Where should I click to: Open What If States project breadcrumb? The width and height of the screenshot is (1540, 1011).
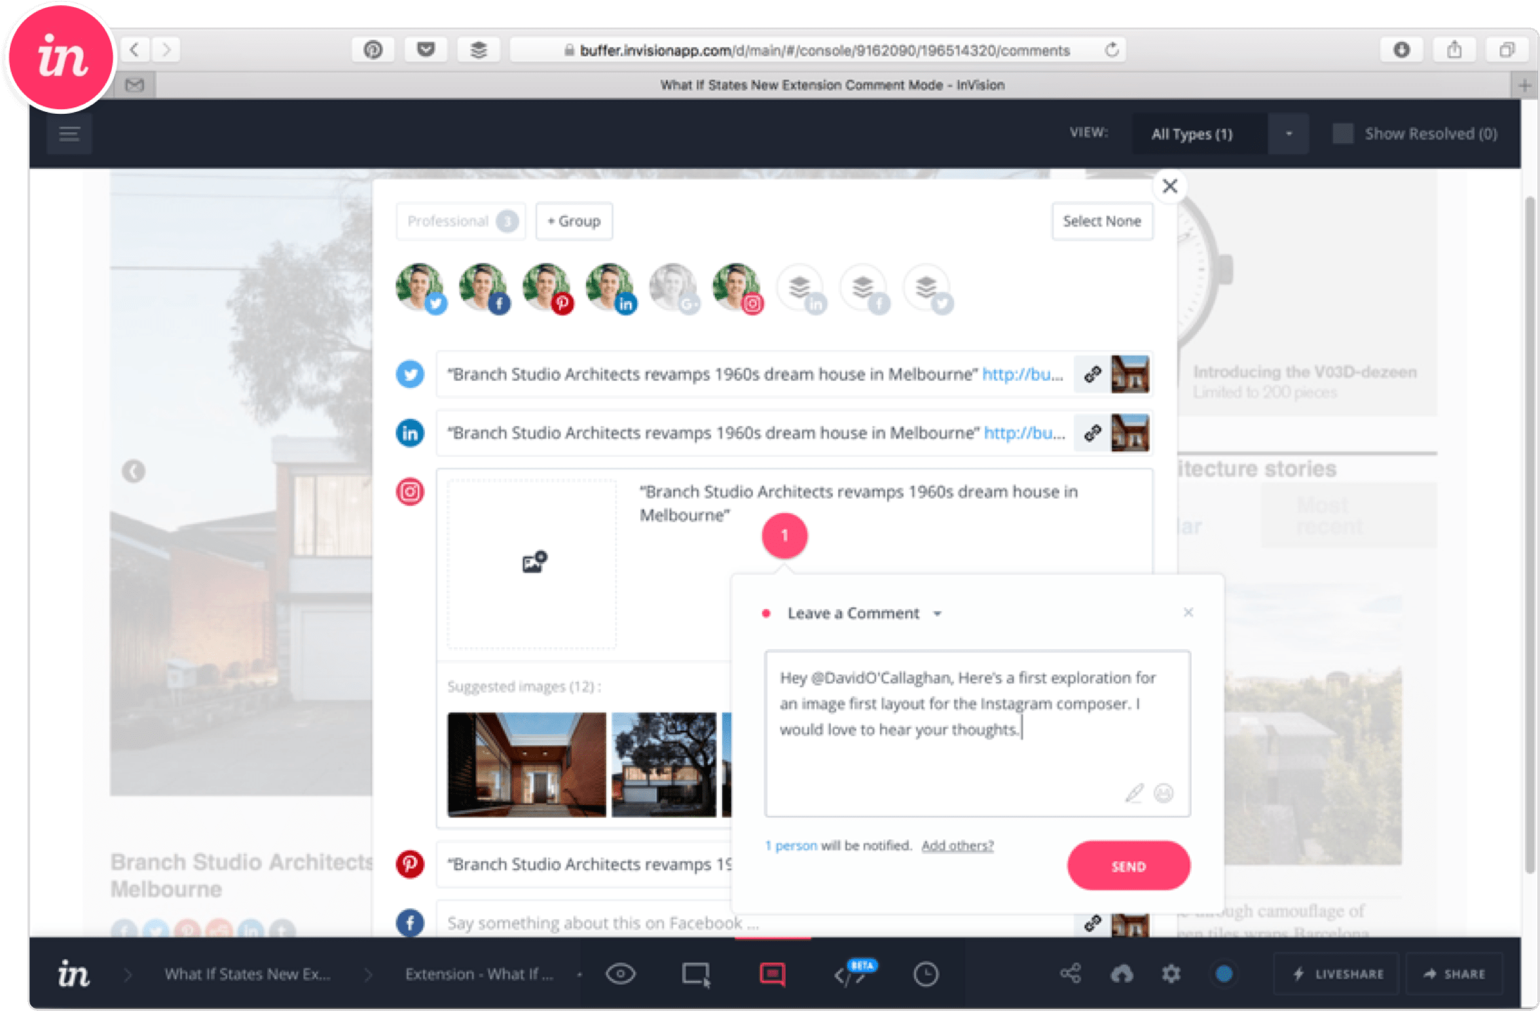[x=247, y=974]
